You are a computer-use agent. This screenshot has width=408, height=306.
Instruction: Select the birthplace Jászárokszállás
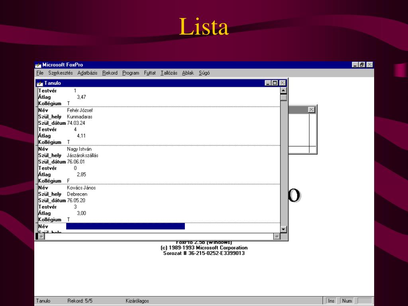pos(83,156)
